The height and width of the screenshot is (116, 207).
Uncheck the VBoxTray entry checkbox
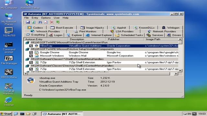point(31,46)
